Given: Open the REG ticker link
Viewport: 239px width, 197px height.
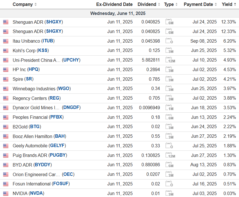Looking at the screenshot, I should (54, 98).
